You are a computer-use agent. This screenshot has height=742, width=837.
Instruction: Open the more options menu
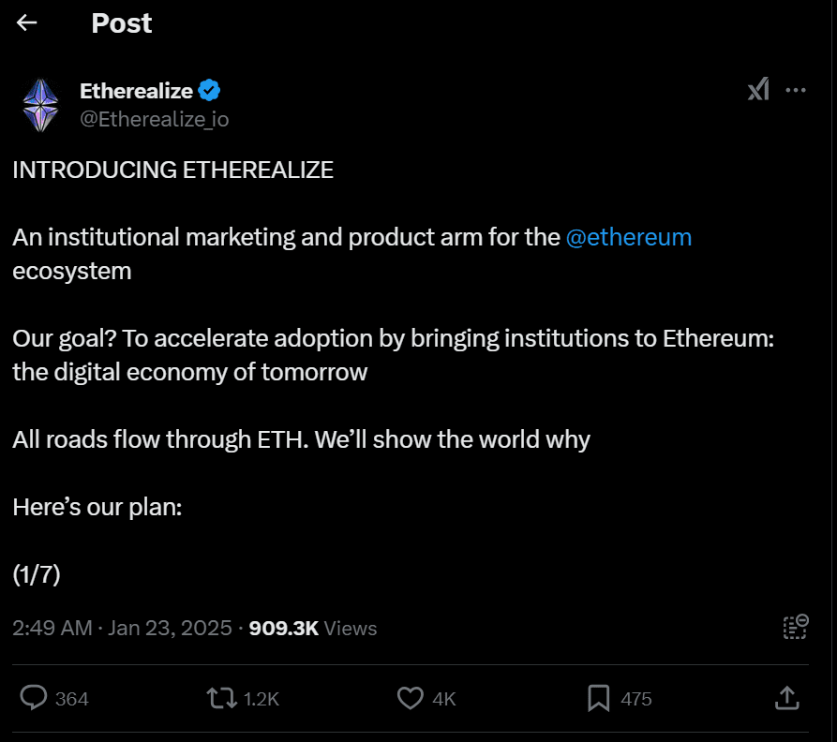tap(796, 90)
